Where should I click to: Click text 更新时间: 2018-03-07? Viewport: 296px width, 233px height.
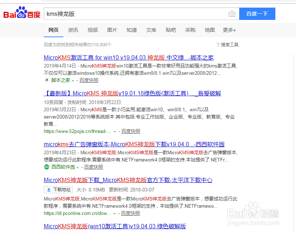132,190
